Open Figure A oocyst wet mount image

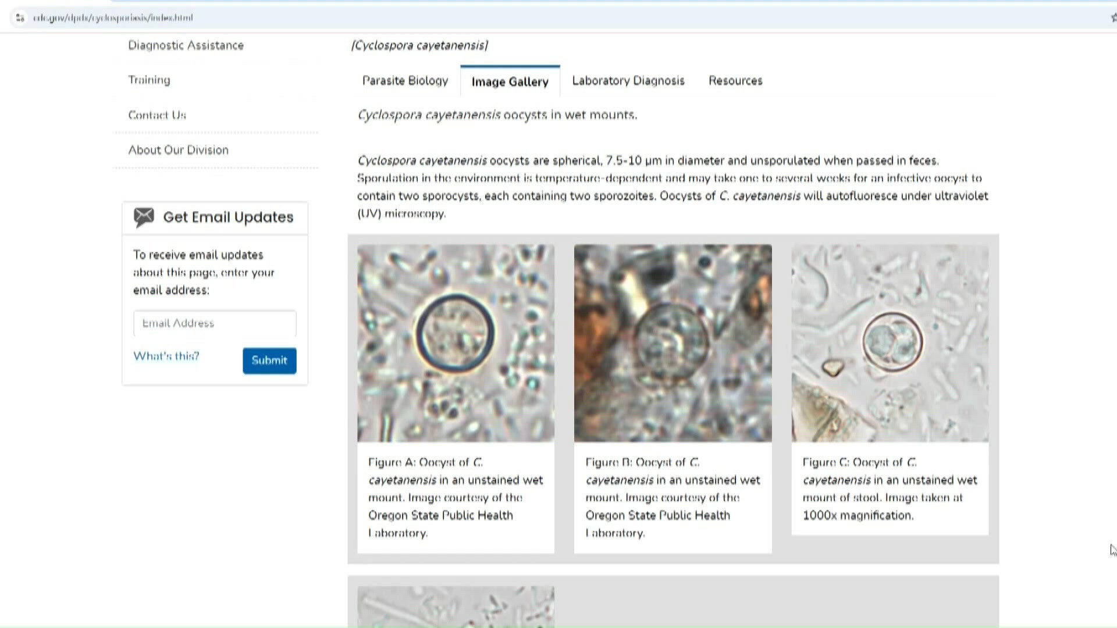click(x=456, y=343)
